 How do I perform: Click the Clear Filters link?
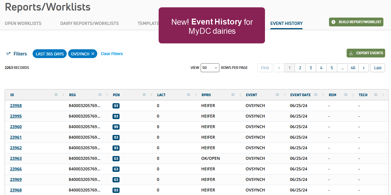point(112,54)
